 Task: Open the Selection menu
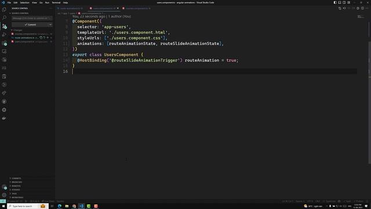tap(24, 2)
